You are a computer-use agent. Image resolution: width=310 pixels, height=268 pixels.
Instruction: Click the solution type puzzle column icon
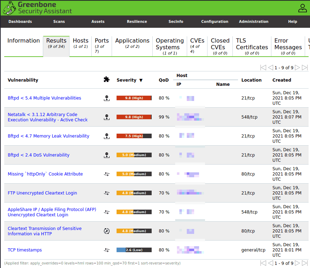(x=106, y=80)
